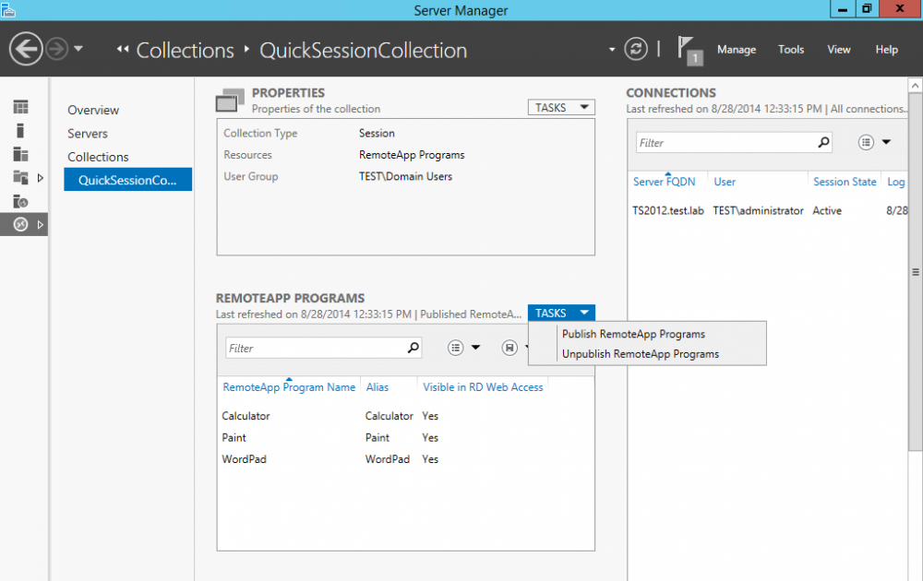Expand the Remote Desktop Services arrow
The height and width of the screenshot is (581, 923).
click(40, 225)
